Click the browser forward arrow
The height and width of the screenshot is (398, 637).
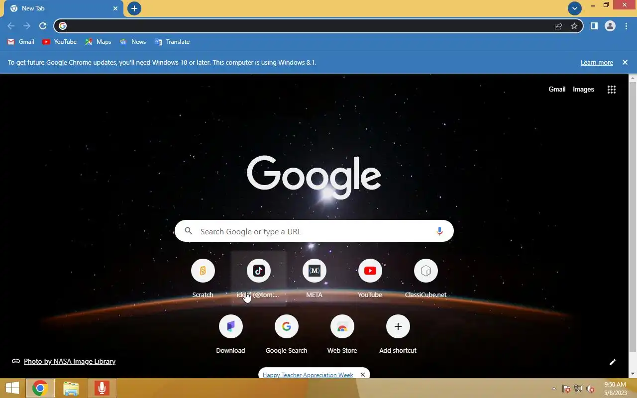pos(27,26)
